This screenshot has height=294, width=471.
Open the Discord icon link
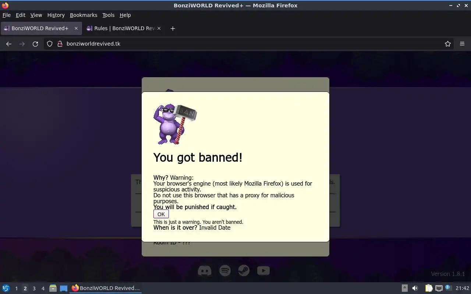tap(205, 271)
